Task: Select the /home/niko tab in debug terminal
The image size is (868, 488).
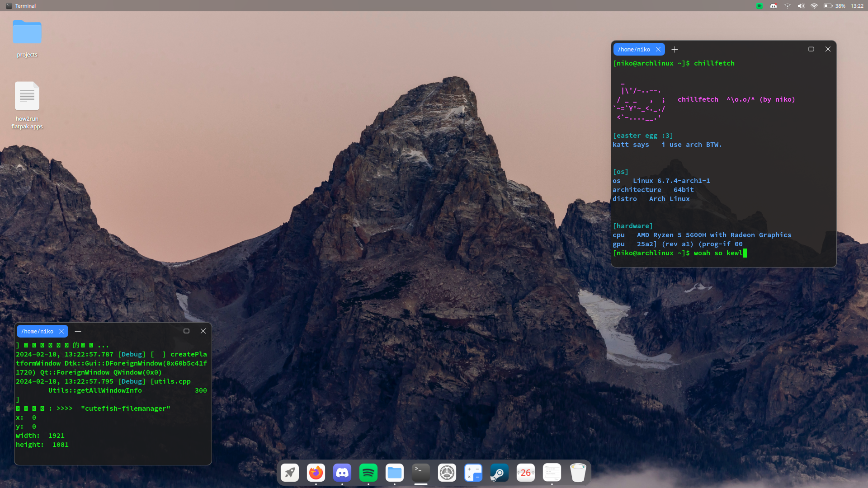Action: [37, 331]
